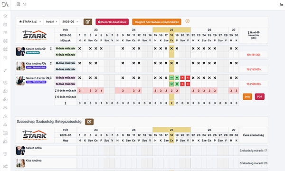Click the Σ Havi beosztás eye icon

pyautogui.click(x=258, y=32)
